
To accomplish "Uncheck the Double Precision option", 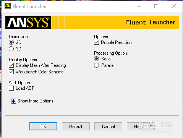I will 96,42.
